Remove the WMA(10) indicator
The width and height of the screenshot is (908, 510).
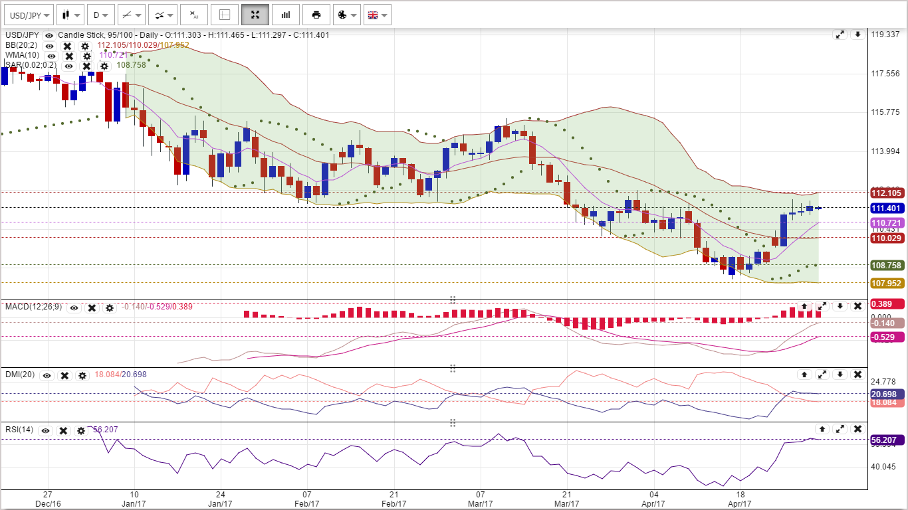click(x=69, y=56)
